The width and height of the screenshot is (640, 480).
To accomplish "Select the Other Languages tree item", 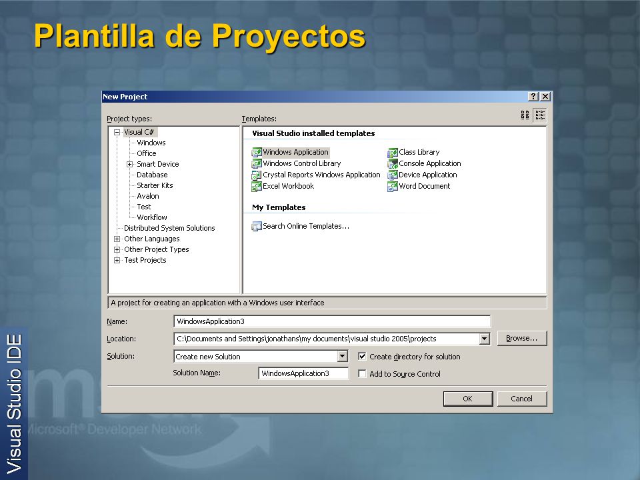I will [x=152, y=239].
